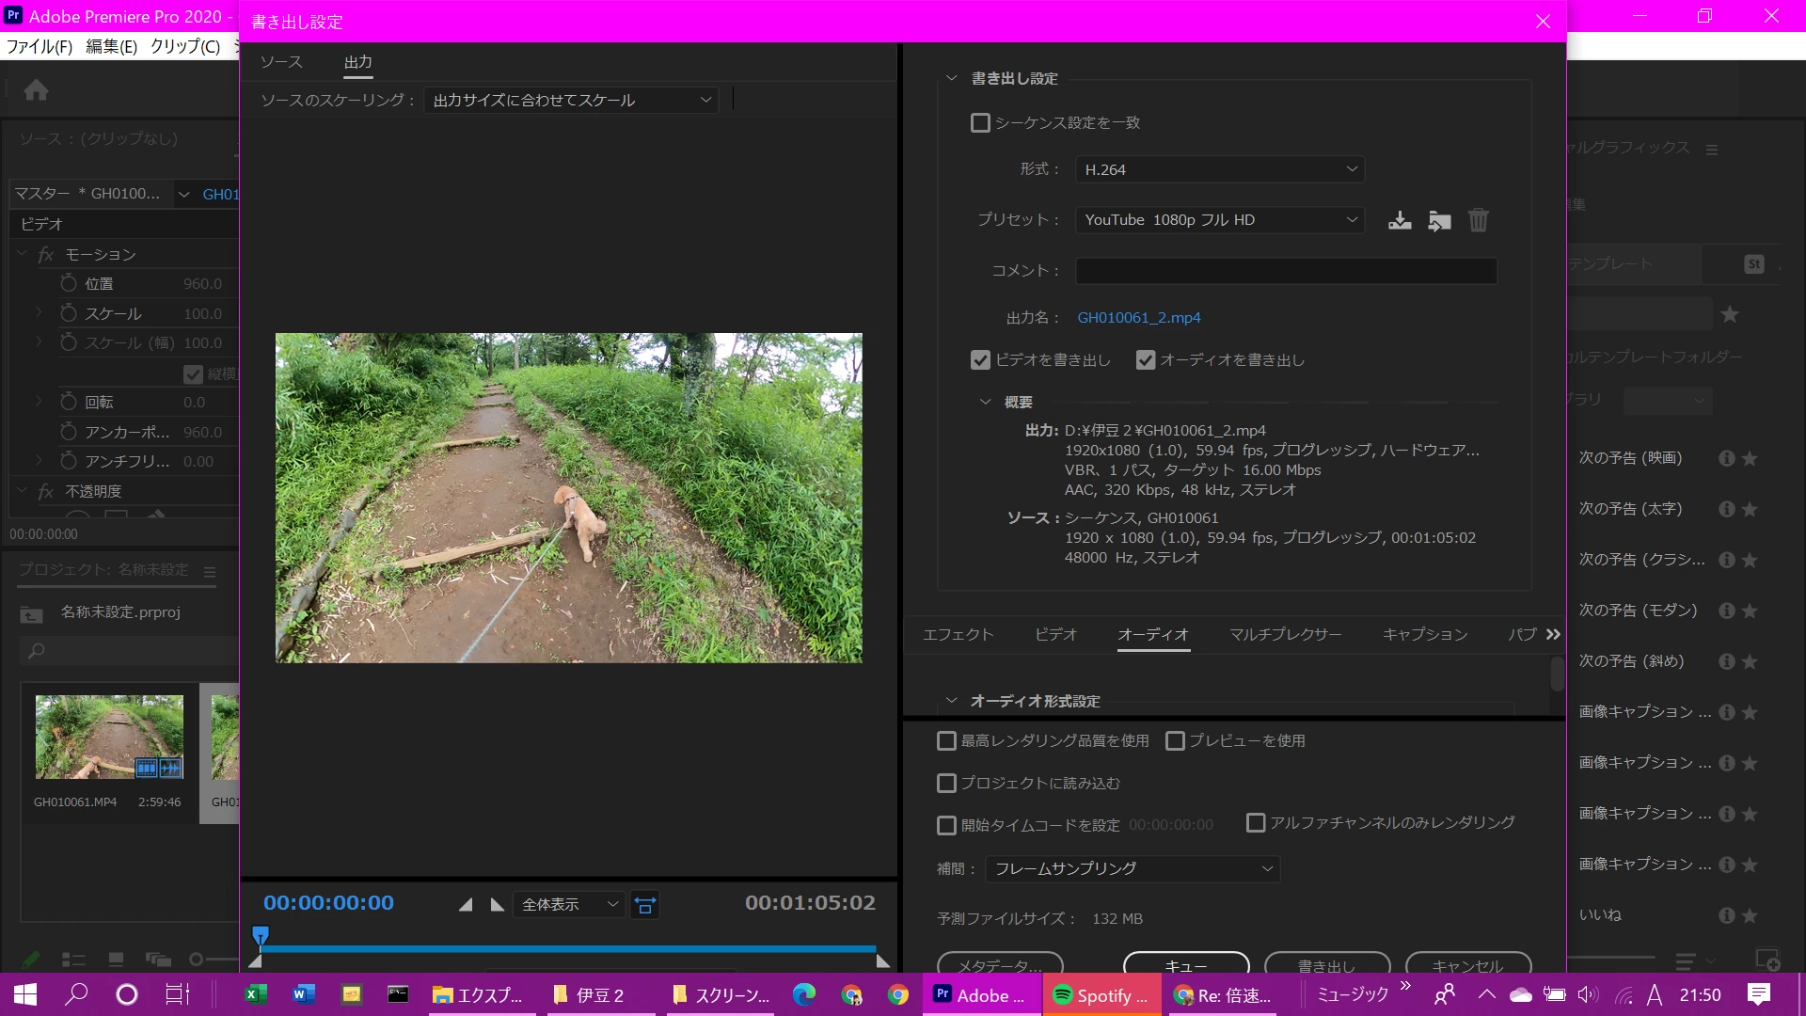Click the Delete Preset trash icon
Screen dimensions: 1806x1016
pos(1479,220)
